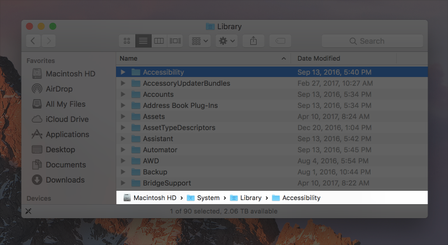The height and width of the screenshot is (245, 448).
Task: Open the item arrangement dropdown
Action: coord(199,41)
